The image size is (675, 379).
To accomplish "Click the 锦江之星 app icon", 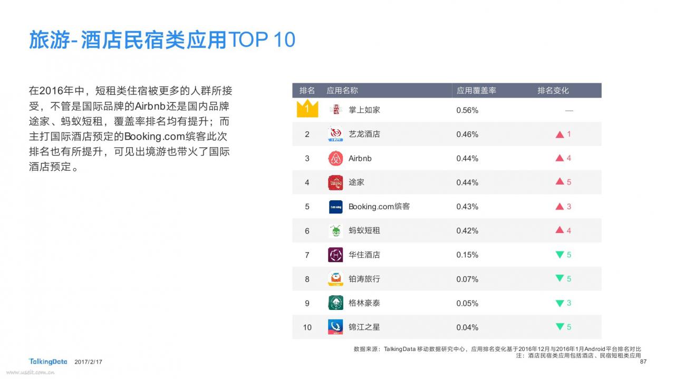I will [x=335, y=327].
